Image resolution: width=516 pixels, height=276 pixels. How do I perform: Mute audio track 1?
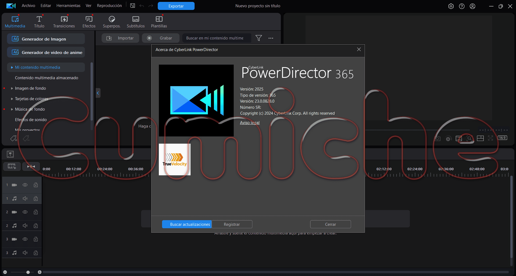(x=25, y=198)
